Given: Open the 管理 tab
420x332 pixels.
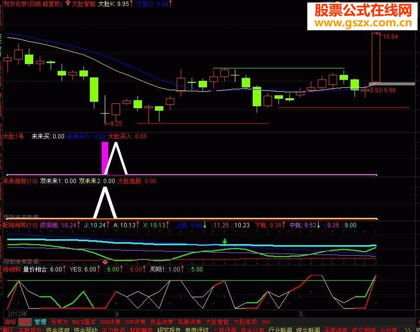Looking at the screenshot, I should click(x=40, y=322).
